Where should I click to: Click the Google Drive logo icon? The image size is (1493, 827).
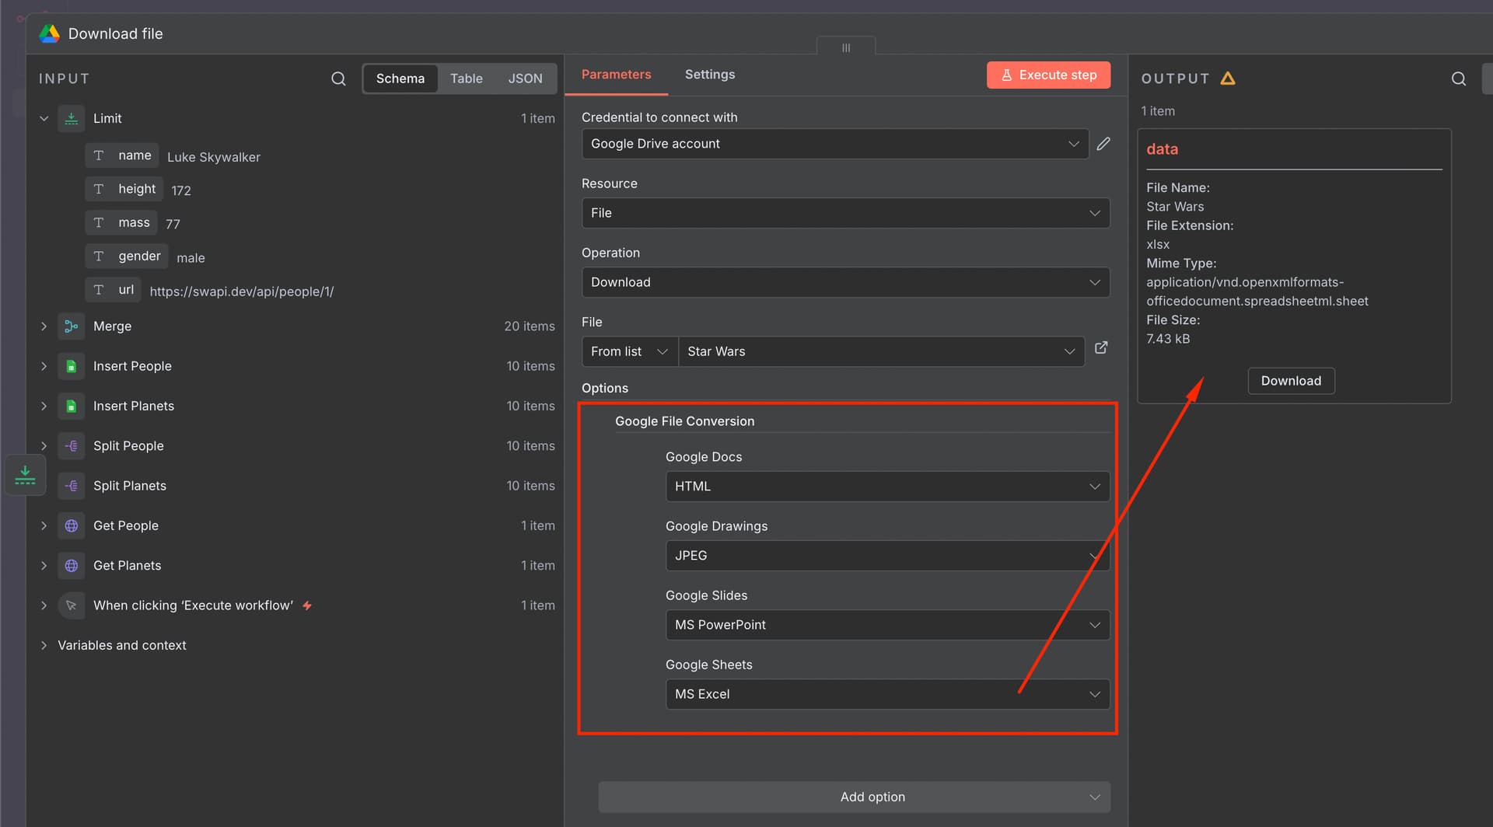[50, 33]
